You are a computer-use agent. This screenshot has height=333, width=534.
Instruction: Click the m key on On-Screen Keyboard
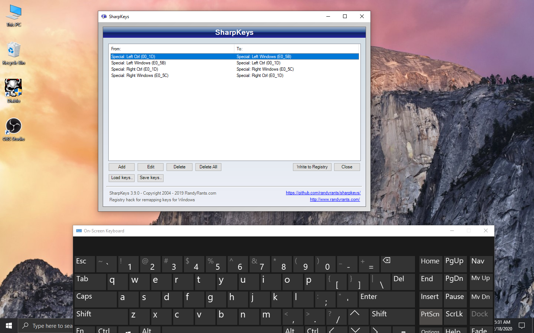[x=271, y=317]
